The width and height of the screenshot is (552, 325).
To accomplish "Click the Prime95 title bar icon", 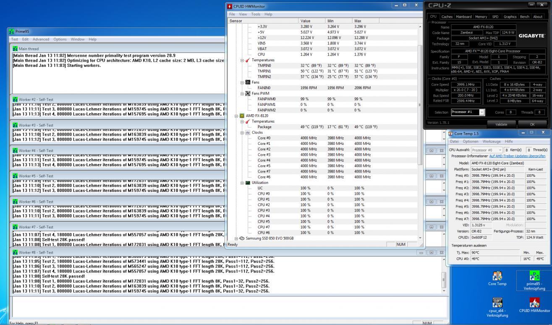I will point(12,31).
